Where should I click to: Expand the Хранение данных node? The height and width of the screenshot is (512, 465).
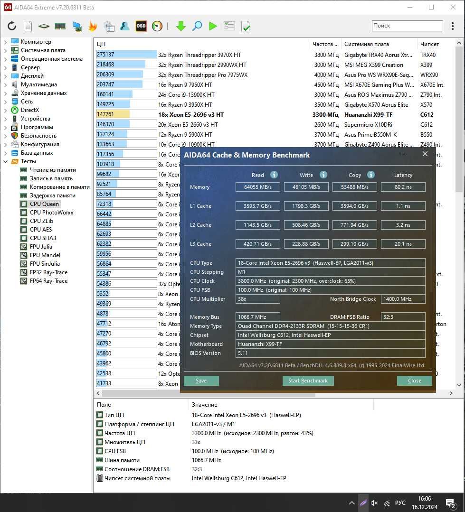click(x=5, y=93)
